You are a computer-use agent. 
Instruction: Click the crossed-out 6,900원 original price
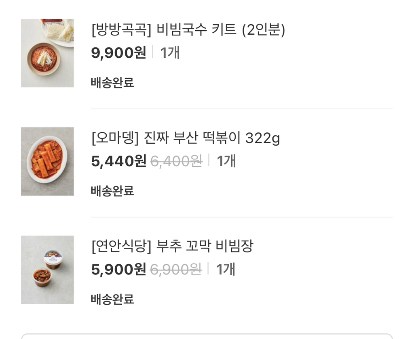pos(177,269)
